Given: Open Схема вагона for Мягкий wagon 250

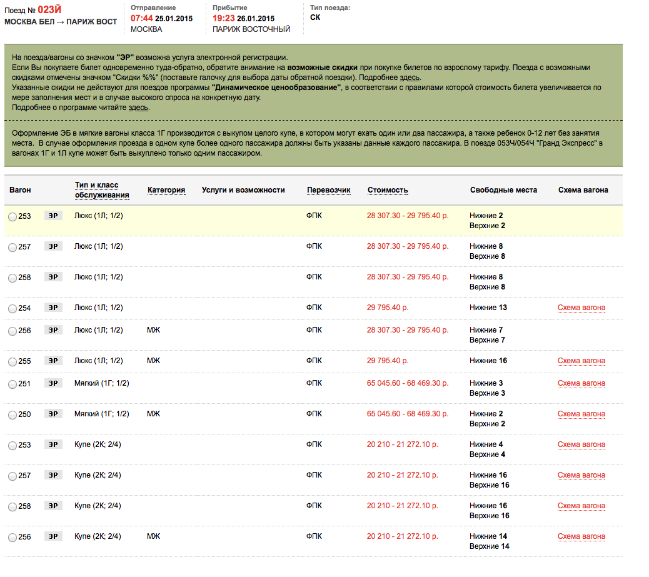Looking at the screenshot, I should (x=581, y=414).
